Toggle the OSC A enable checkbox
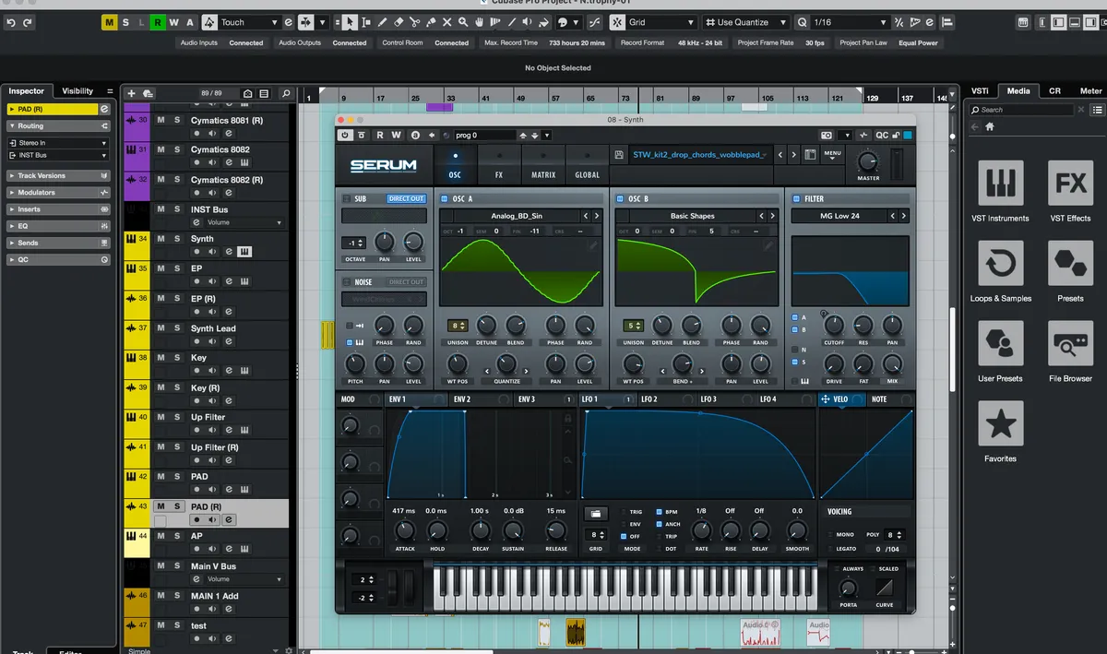The width and height of the screenshot is (1107, 654). (x=445, y=198)
